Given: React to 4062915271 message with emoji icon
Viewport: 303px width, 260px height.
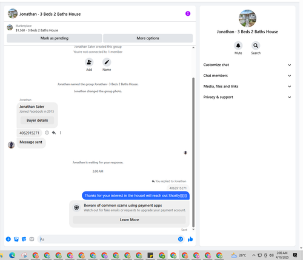Looking at the screenshot, I should [47, 133].
